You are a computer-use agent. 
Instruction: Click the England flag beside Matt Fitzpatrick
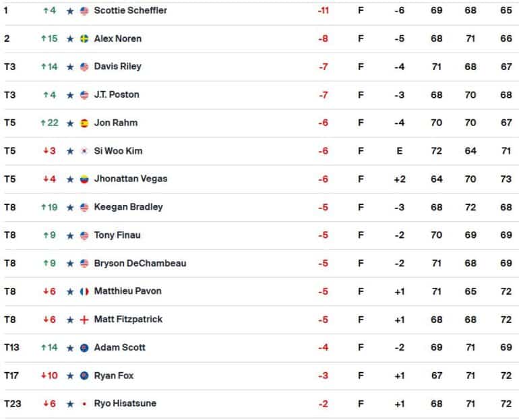(x=84, y=320)
